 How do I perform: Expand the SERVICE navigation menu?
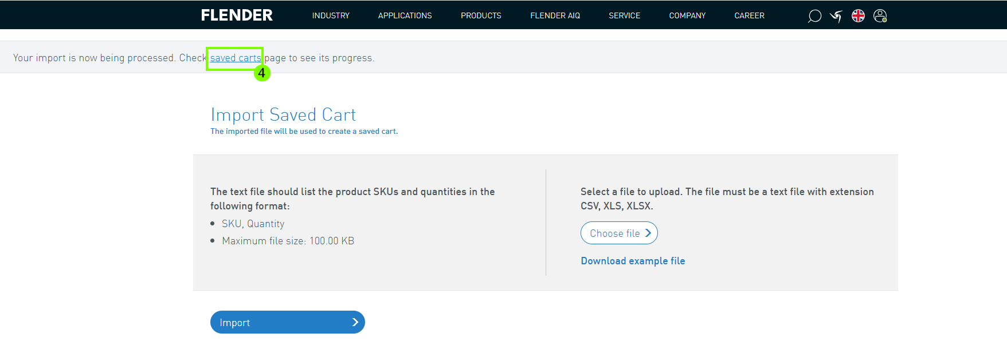[624, 15]
